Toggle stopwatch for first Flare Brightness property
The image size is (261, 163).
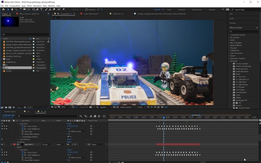click(x=23, y=129)
